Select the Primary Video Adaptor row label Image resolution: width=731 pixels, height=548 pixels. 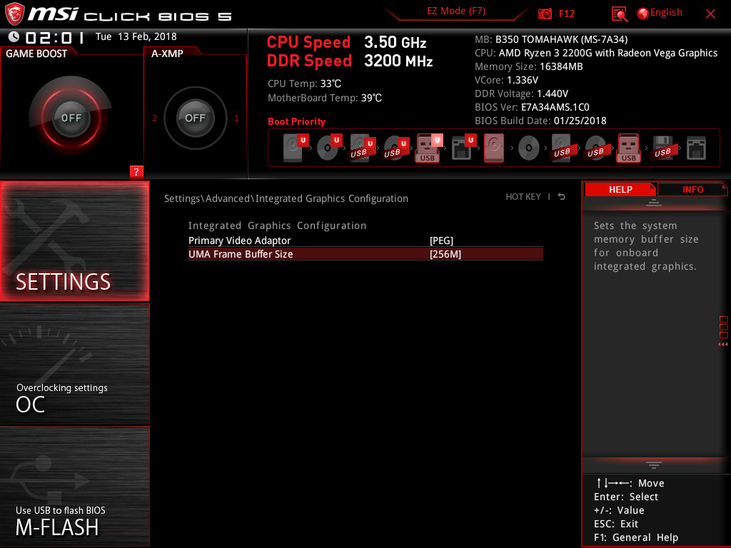239,240
